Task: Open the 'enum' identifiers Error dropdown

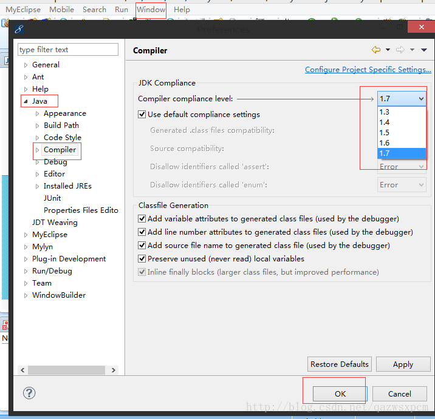Action: click(402, 185)
